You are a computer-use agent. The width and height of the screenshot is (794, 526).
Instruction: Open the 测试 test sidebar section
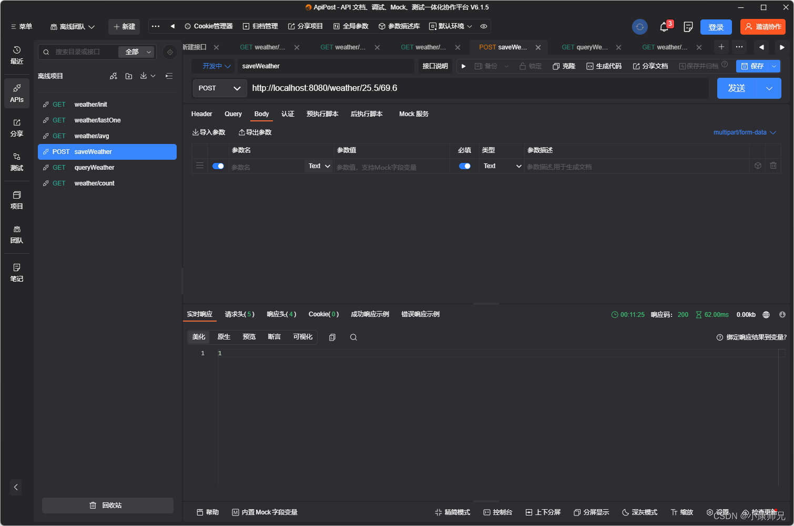[x=17, y=162]
